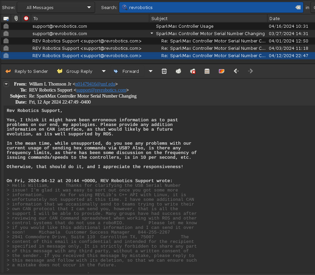This screenshot has height=275, width=315.
Task: Click the colorful label/tag icon
Action: pyautogui.click(x=221, y=71)
